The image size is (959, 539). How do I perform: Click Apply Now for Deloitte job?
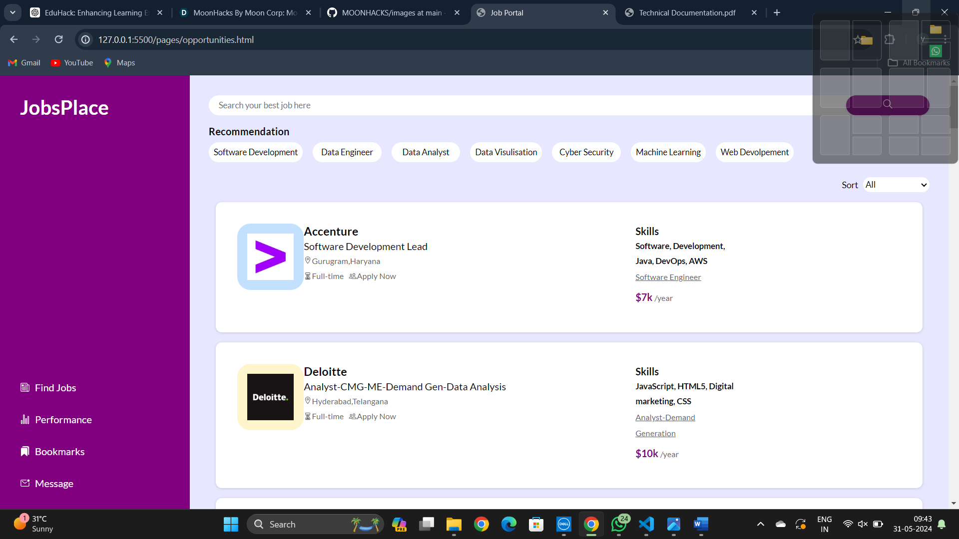tap(376, 416)
